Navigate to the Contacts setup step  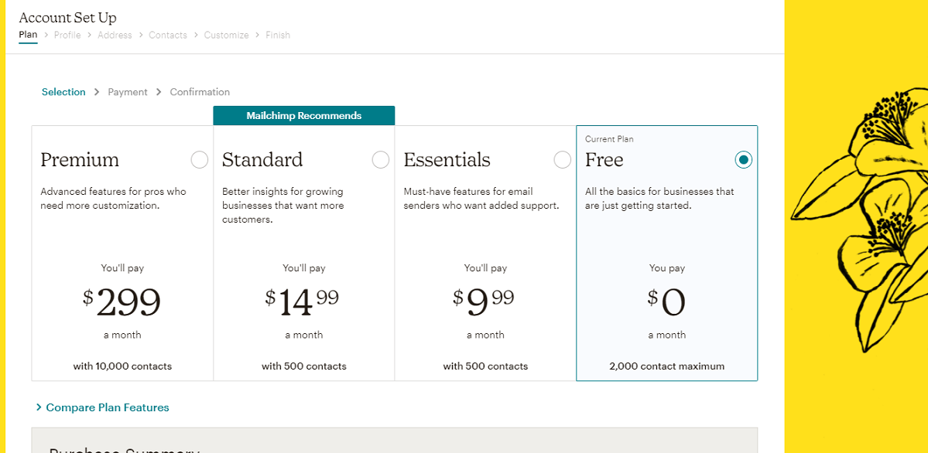click(x=168, y=35)
